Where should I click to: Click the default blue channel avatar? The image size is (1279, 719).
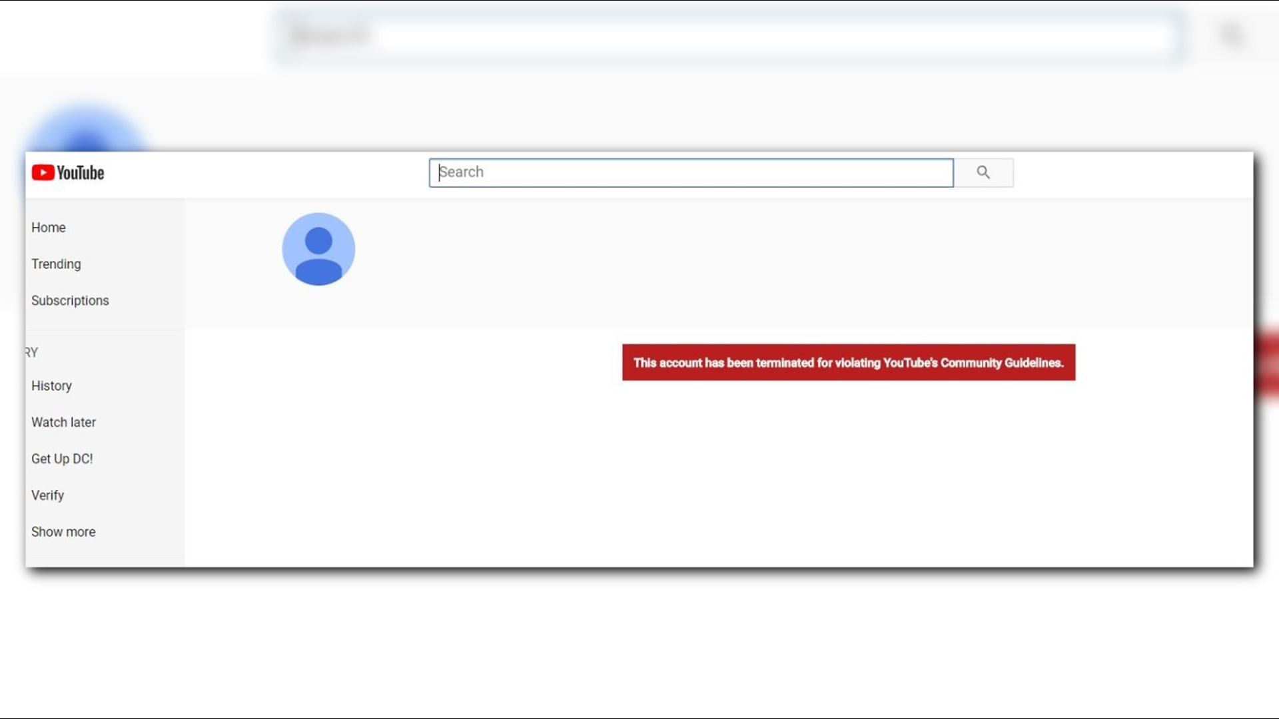[x=318, y=250]
